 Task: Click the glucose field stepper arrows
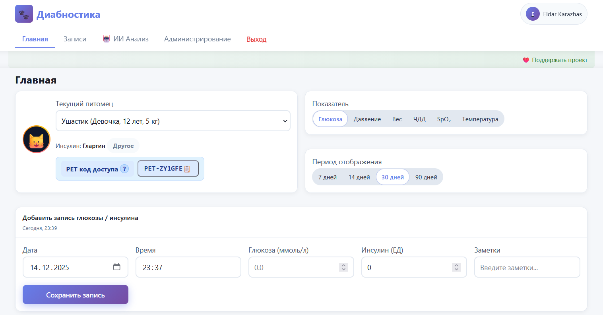pos(343,267)
